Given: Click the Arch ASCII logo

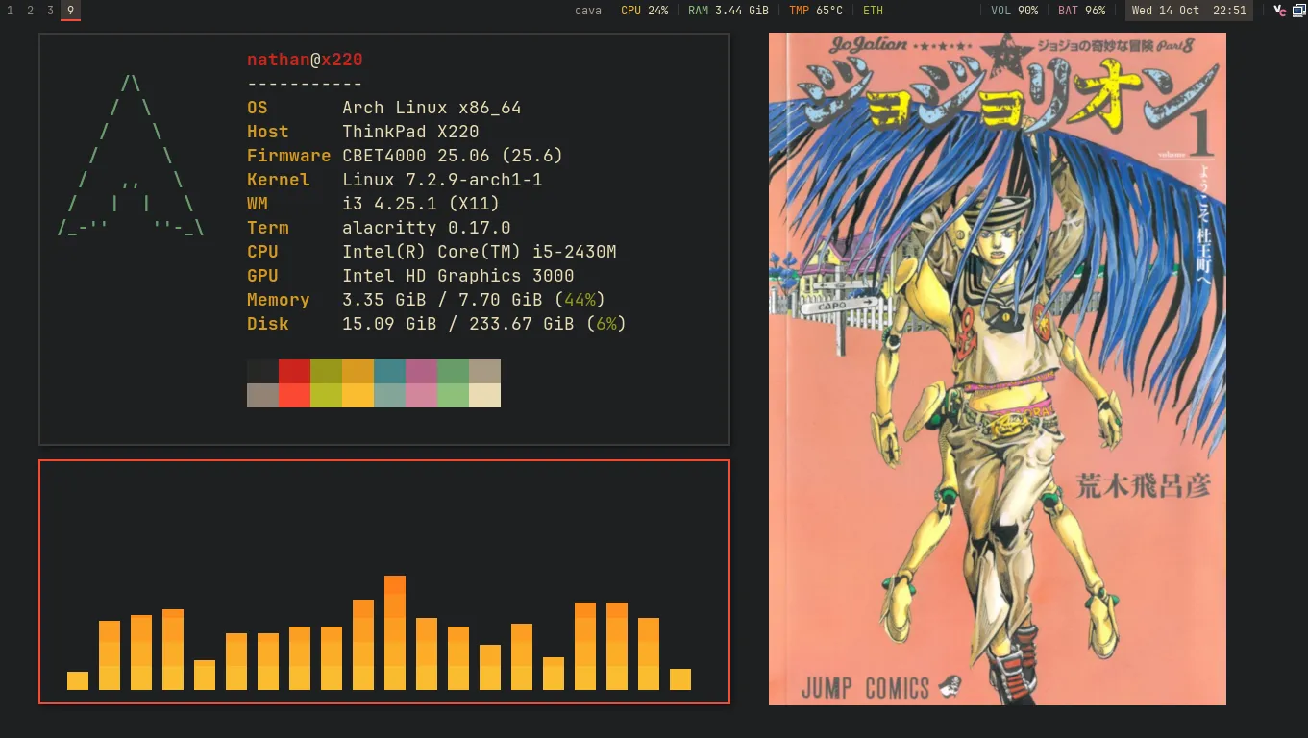Looking at the screenshot, I should [131, 156].
